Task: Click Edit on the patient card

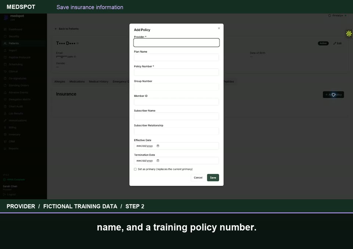Action: [x=338, y=43]
